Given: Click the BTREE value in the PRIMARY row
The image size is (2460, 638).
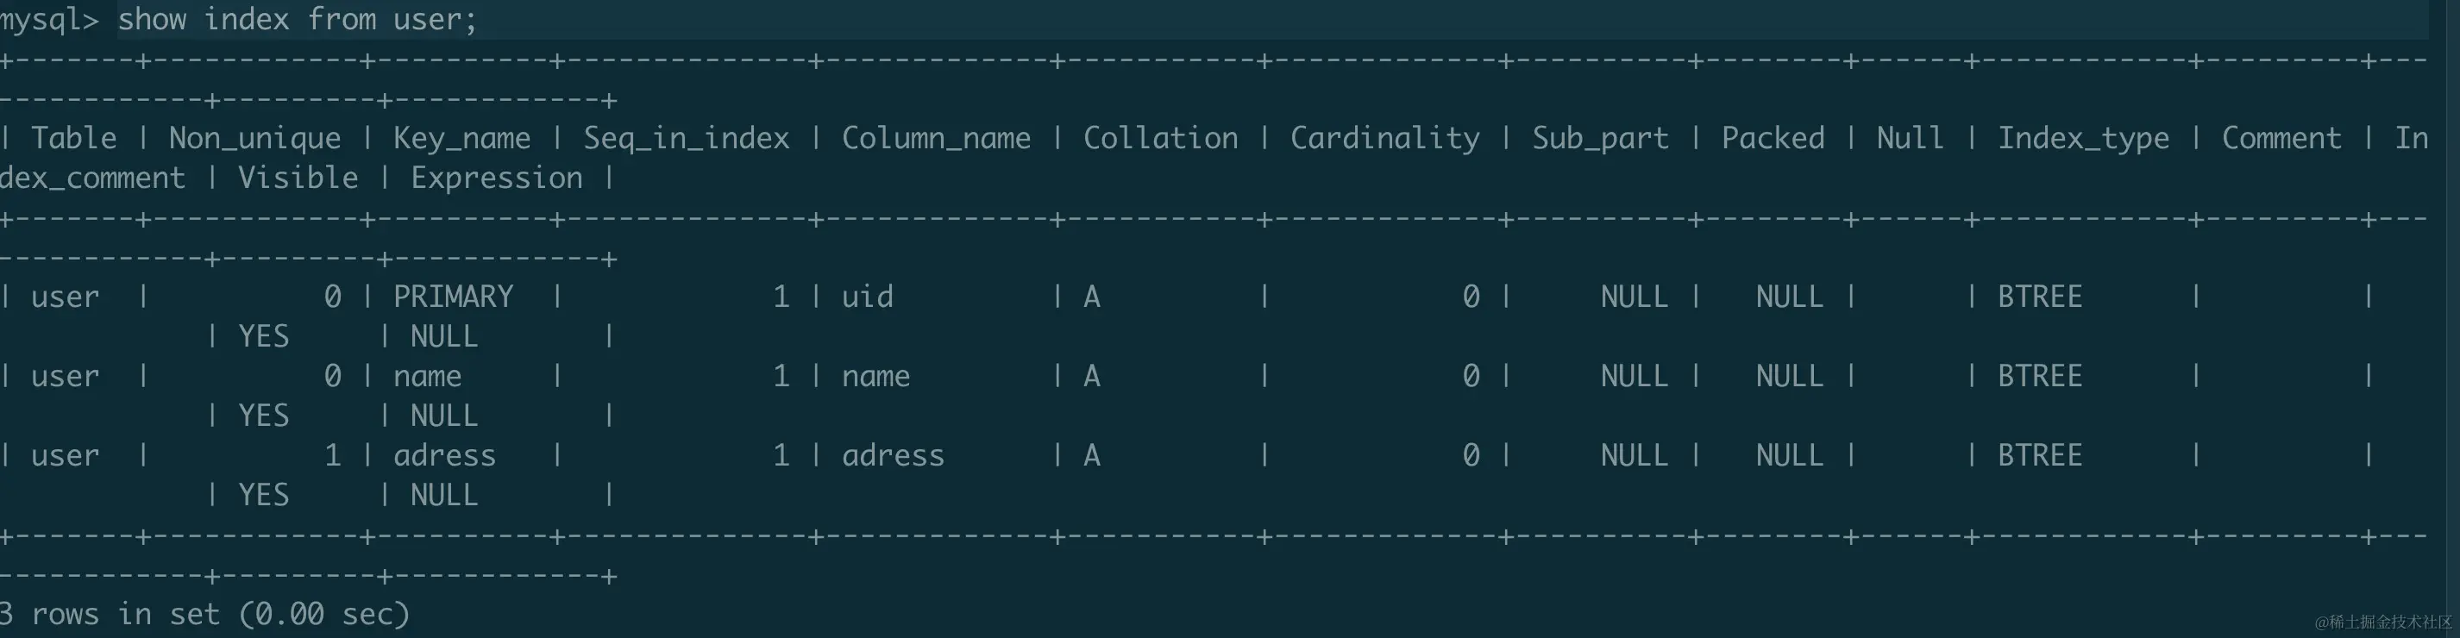Looking at the screenshot, I should tap(2040, 297).
